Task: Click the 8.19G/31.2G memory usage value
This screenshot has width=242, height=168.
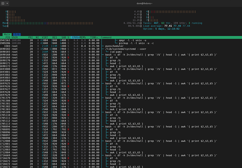Action: [x=132, y=23]
